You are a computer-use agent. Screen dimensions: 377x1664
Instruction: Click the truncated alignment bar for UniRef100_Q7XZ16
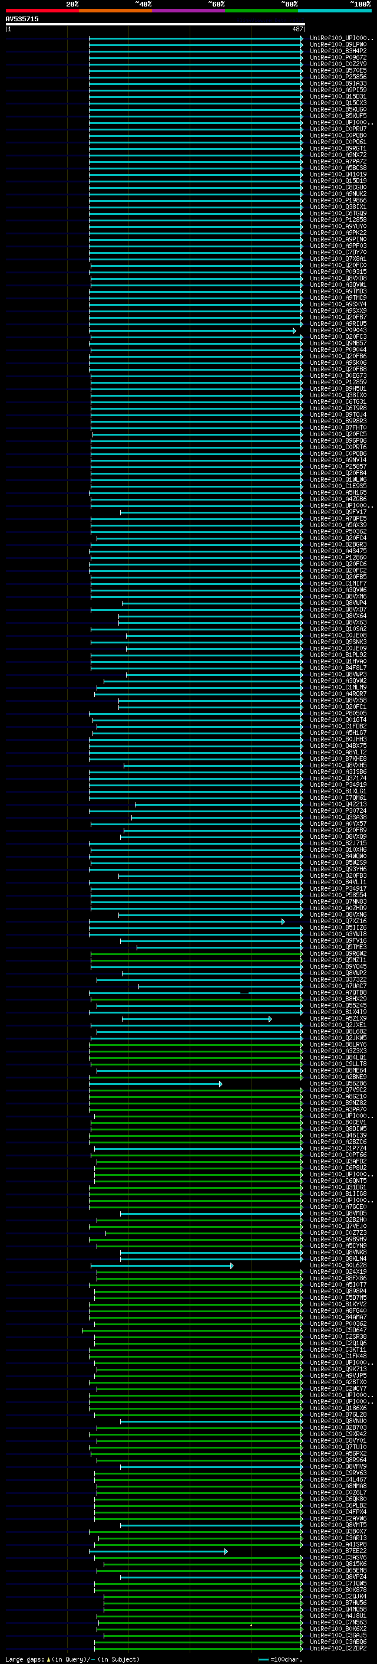click(187, 921)
